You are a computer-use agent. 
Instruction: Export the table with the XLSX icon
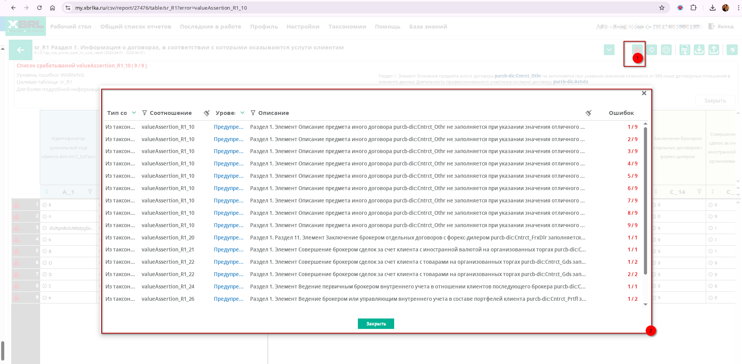pos(684,50)
